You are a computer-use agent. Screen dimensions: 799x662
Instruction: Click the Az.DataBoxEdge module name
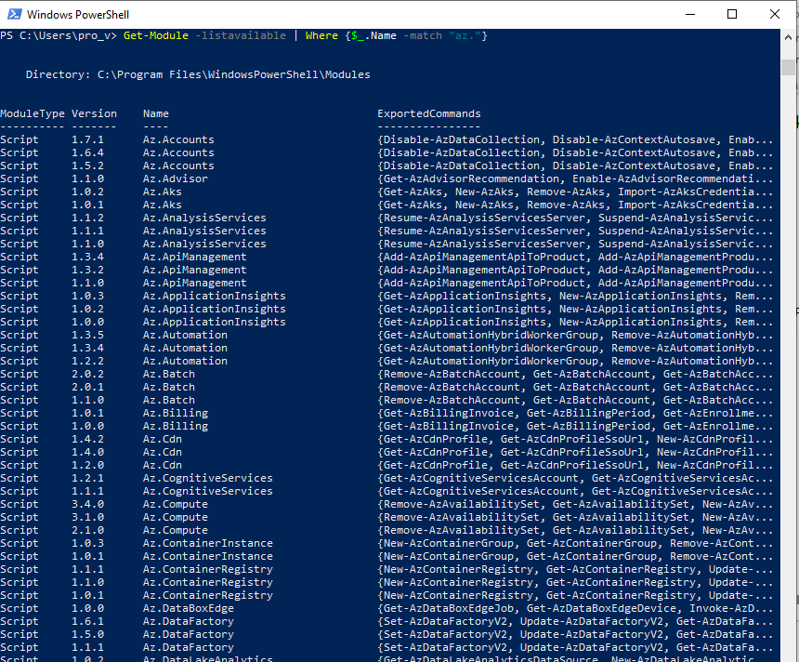[x=189, y=608]
